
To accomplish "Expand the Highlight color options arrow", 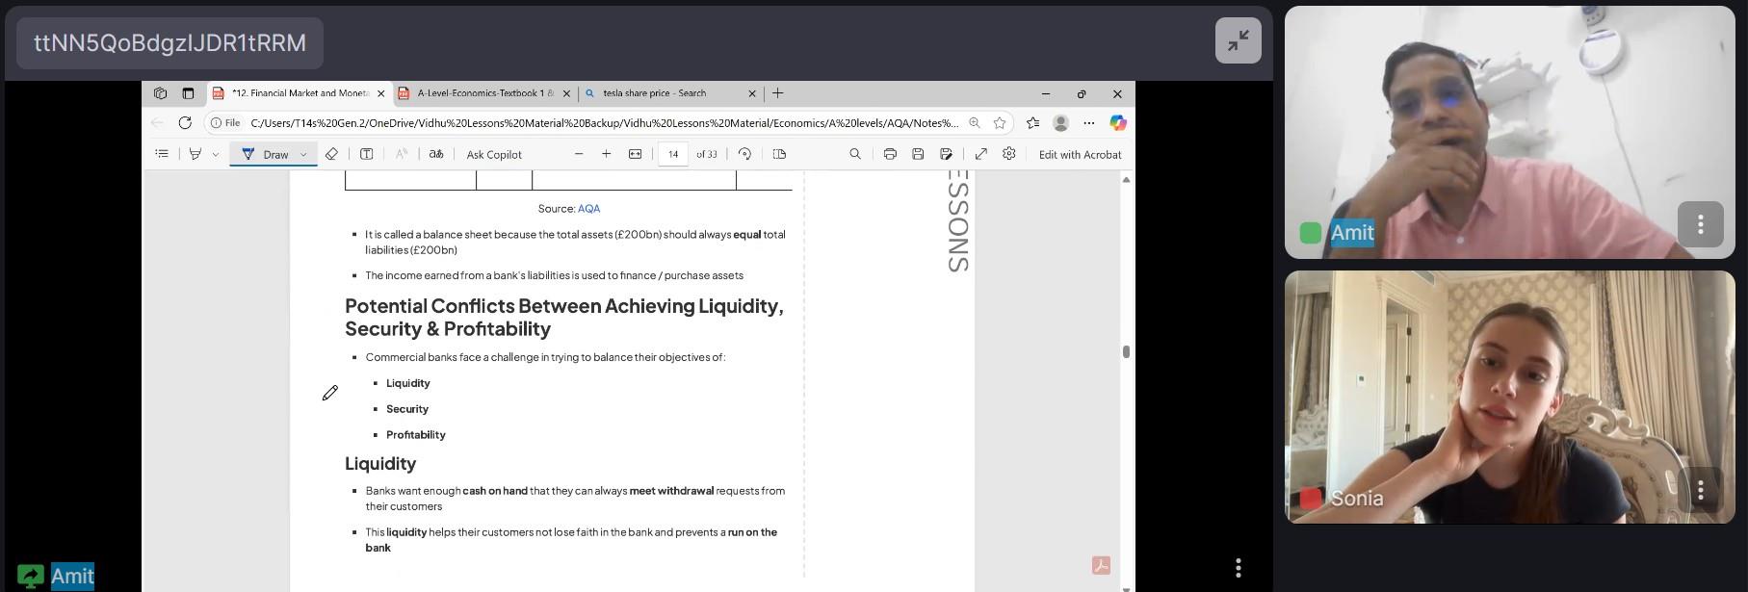I will click(x=215, y=154).
